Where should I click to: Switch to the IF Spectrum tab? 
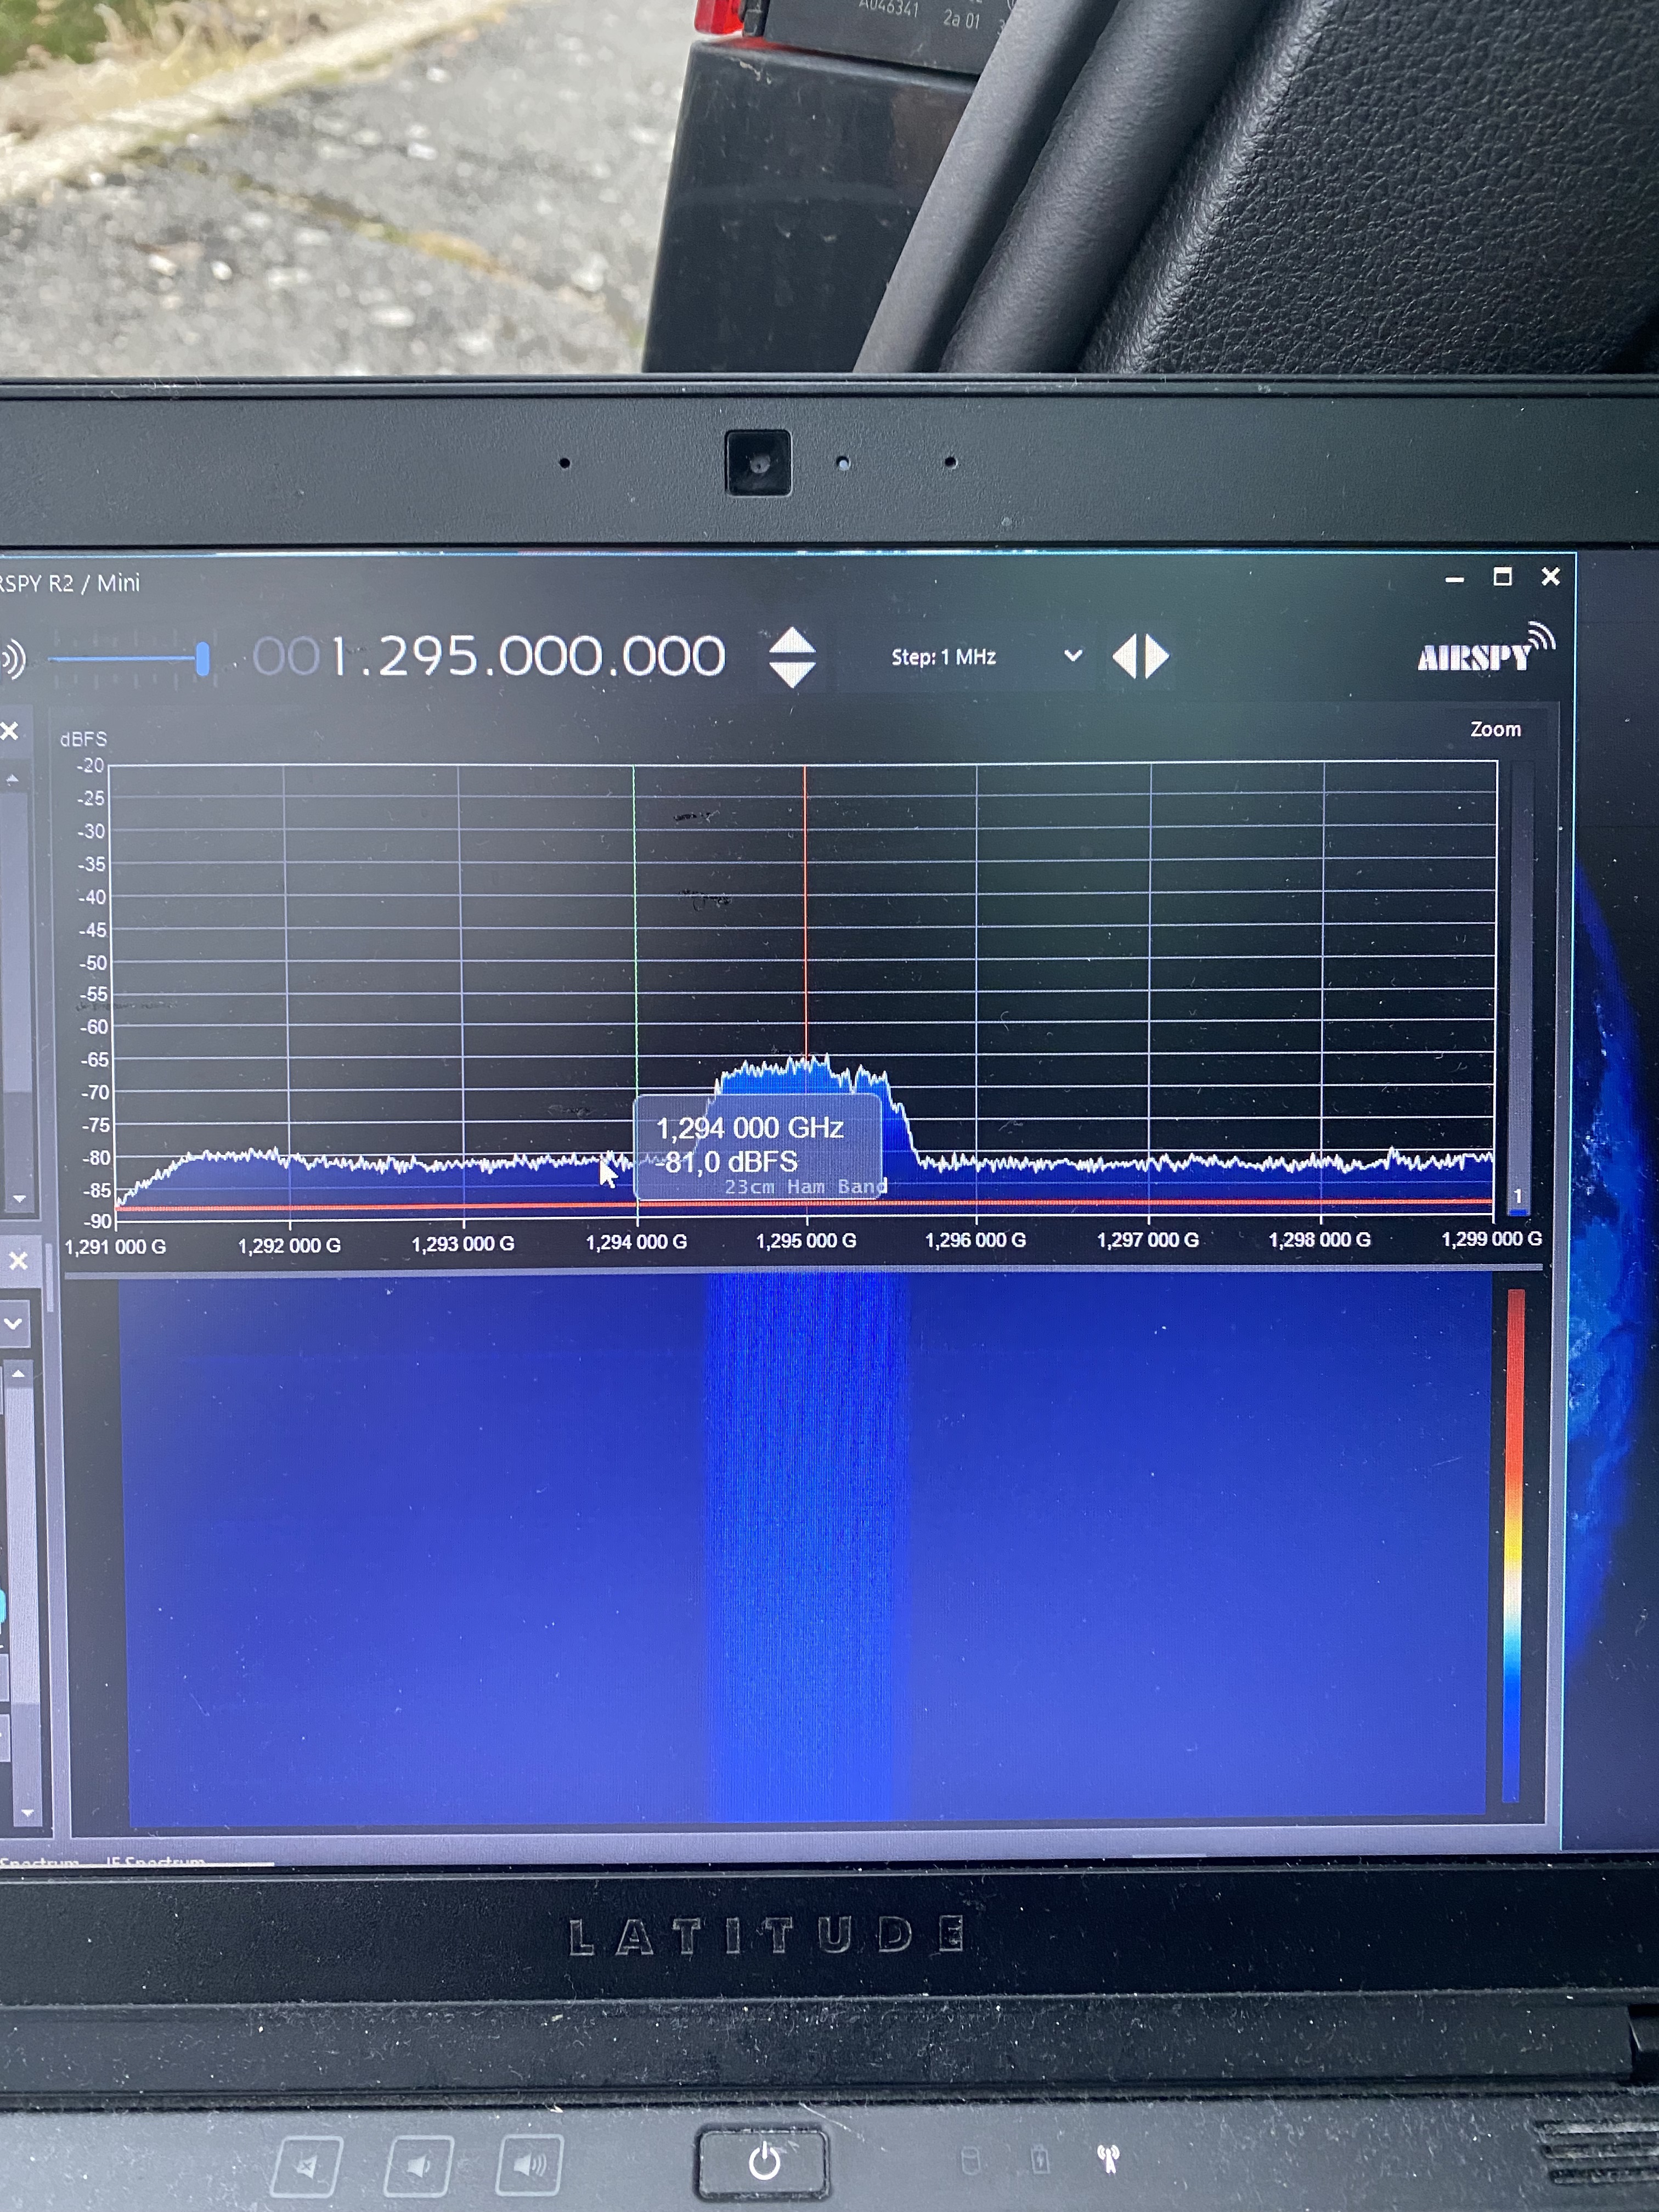coord(155,1862)
